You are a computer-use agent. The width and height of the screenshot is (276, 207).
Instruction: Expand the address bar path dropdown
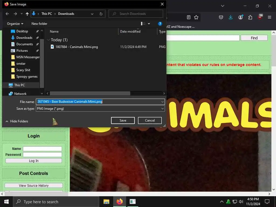92,14
